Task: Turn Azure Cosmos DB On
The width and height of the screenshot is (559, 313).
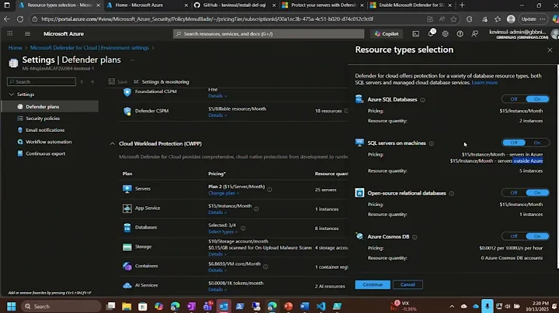Action: click(x=537, y=236)
